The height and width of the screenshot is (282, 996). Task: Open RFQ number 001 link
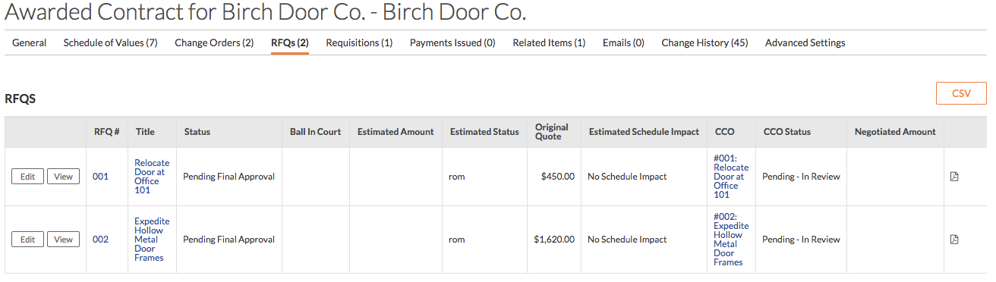click(x=100, y=177)
